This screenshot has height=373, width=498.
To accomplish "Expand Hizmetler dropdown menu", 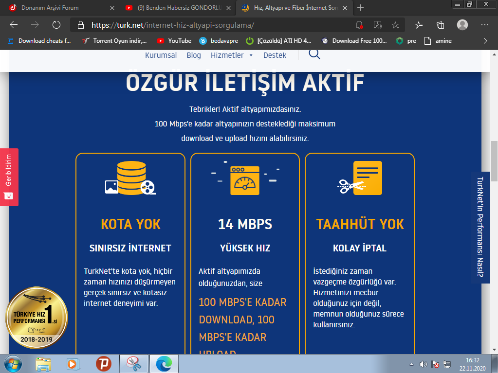I will [x=232, y=55].
